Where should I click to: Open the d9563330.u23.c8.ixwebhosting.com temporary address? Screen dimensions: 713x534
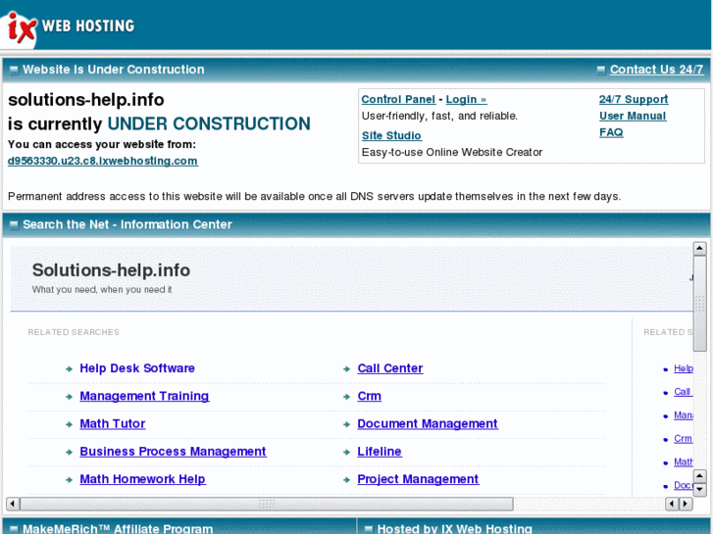(x=103, y=161)
